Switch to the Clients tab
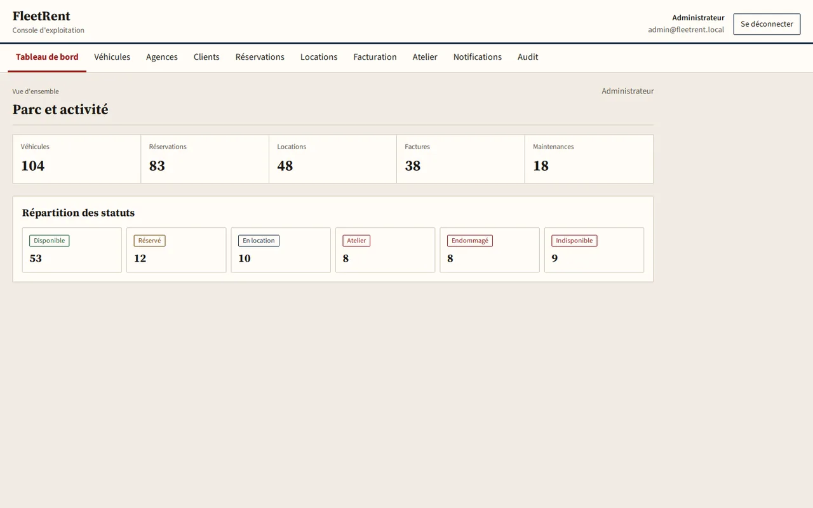The width and height of the screenshot is (813, 508). pyautogui.click(x=206, y=57)
